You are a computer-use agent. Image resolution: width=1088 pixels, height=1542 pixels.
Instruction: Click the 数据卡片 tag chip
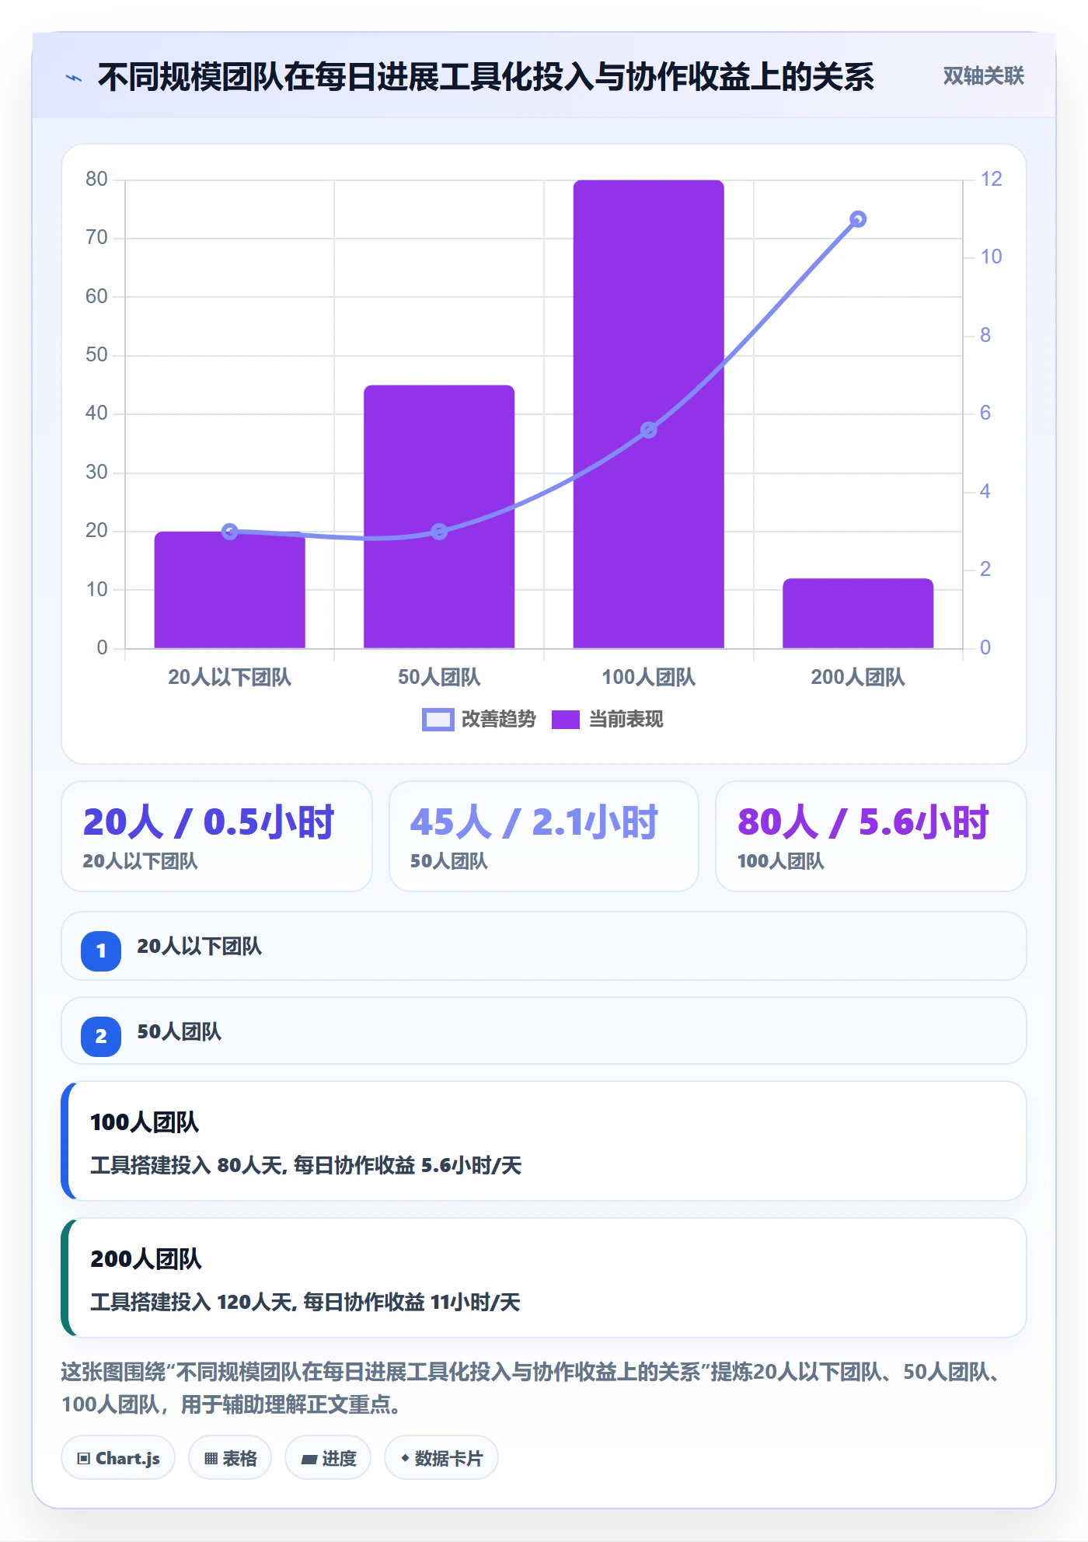click(441, 1458)
